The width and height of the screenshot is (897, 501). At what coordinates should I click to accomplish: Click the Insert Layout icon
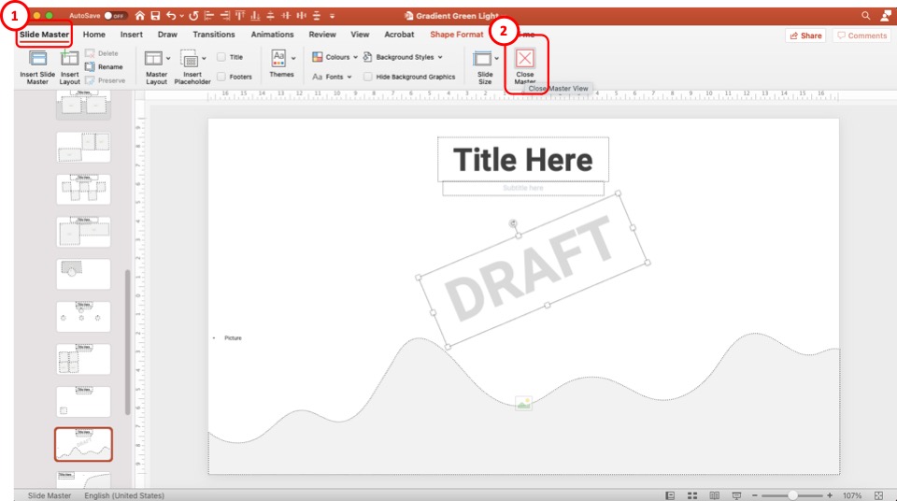pyautogui.click(x=70, y=58)
